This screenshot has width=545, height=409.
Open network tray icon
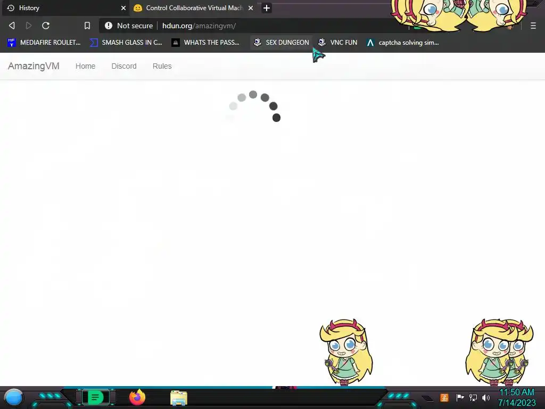[473, 397]
